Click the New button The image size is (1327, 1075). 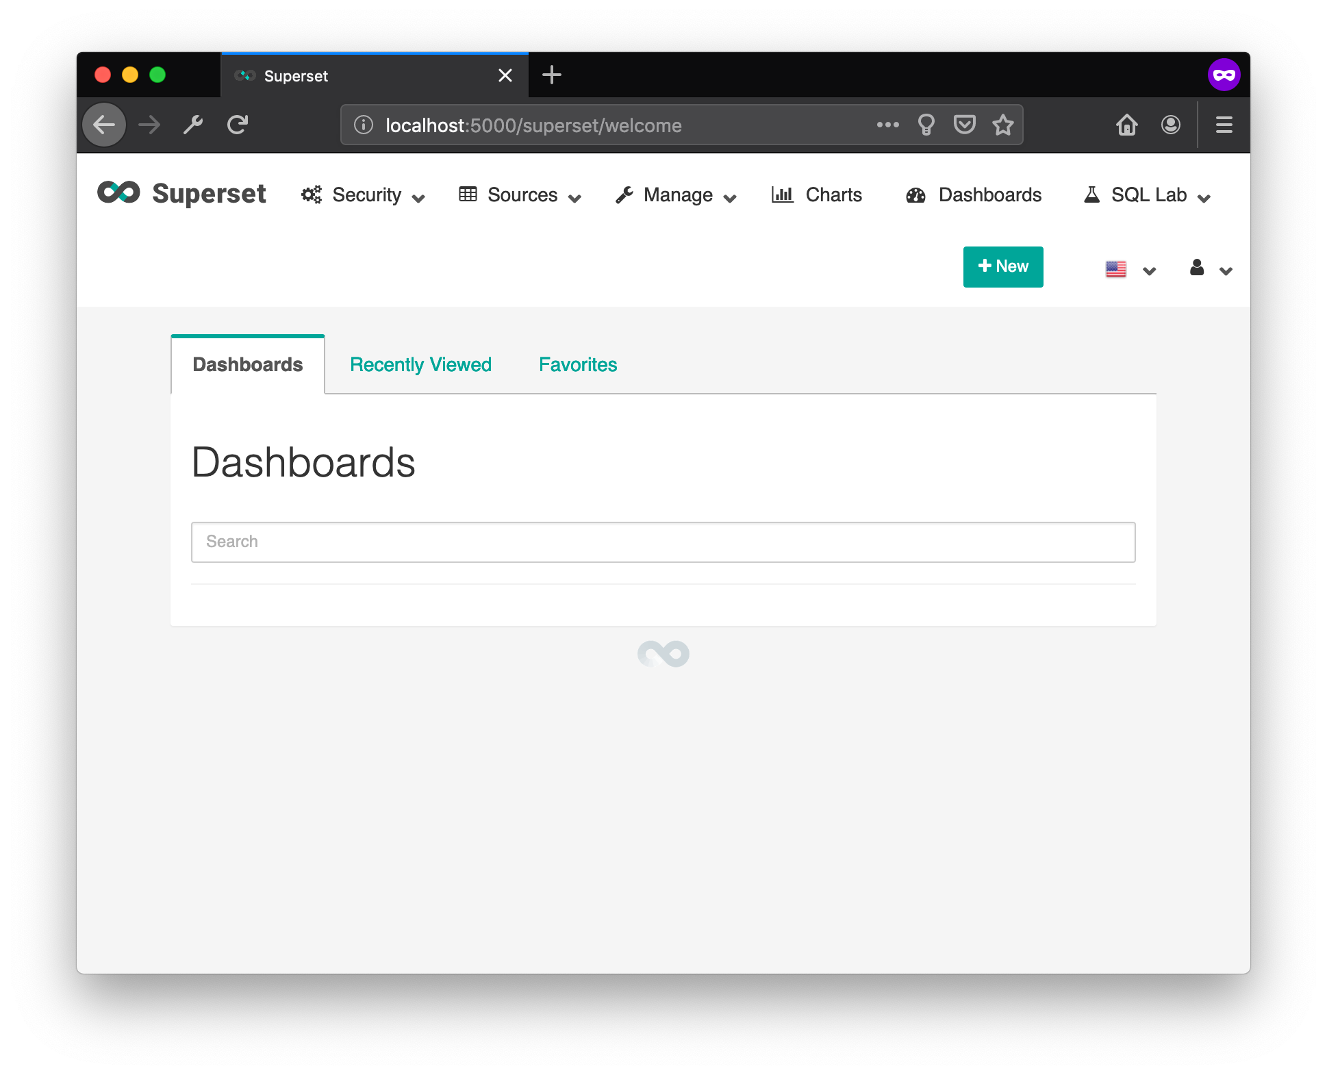coord(1002,266)
